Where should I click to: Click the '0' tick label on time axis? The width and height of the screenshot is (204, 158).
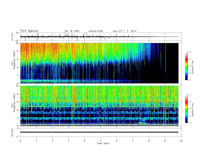click(x=20, y=141)
